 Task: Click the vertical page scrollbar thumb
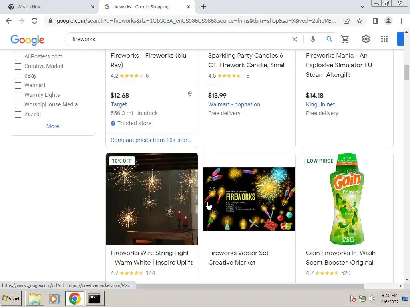point(407,72)
